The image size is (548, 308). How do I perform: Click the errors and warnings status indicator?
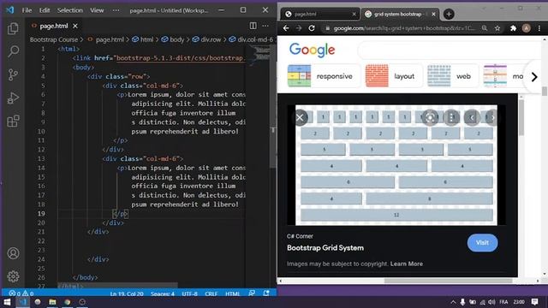point(21,293)
